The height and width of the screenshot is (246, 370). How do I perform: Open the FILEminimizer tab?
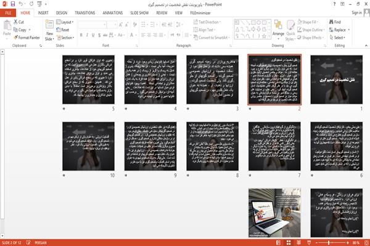(200, 13)
